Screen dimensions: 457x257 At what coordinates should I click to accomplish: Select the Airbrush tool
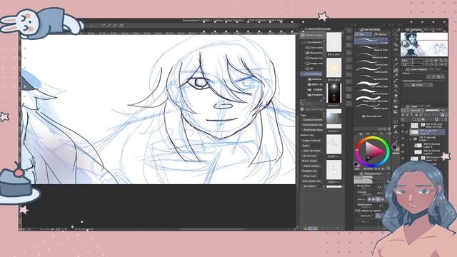tap(396, 86)
